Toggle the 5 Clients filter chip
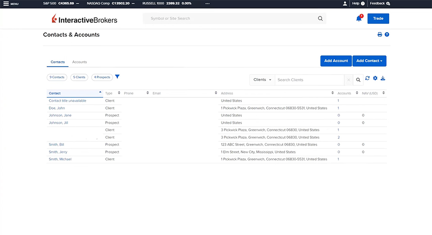The image size is (432, 235). tap(79, 77)
